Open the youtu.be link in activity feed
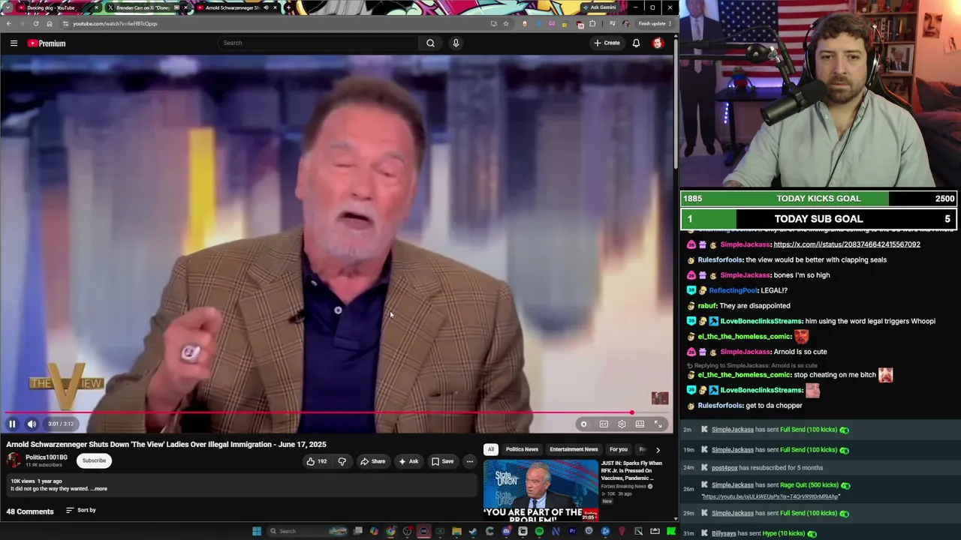Image resolution: width=961 pixels, height=540 pixels. pos(770,496)
